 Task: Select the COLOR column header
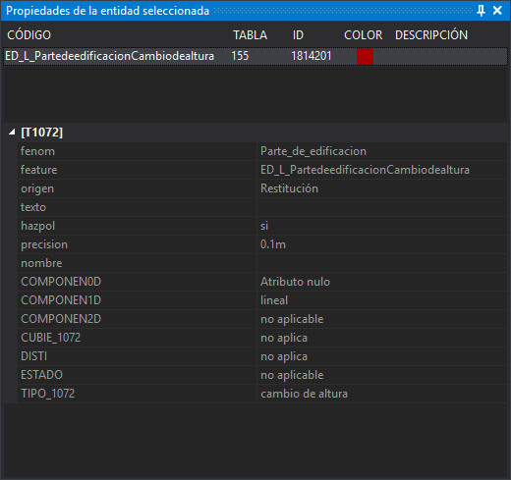[x=364, y=35]
